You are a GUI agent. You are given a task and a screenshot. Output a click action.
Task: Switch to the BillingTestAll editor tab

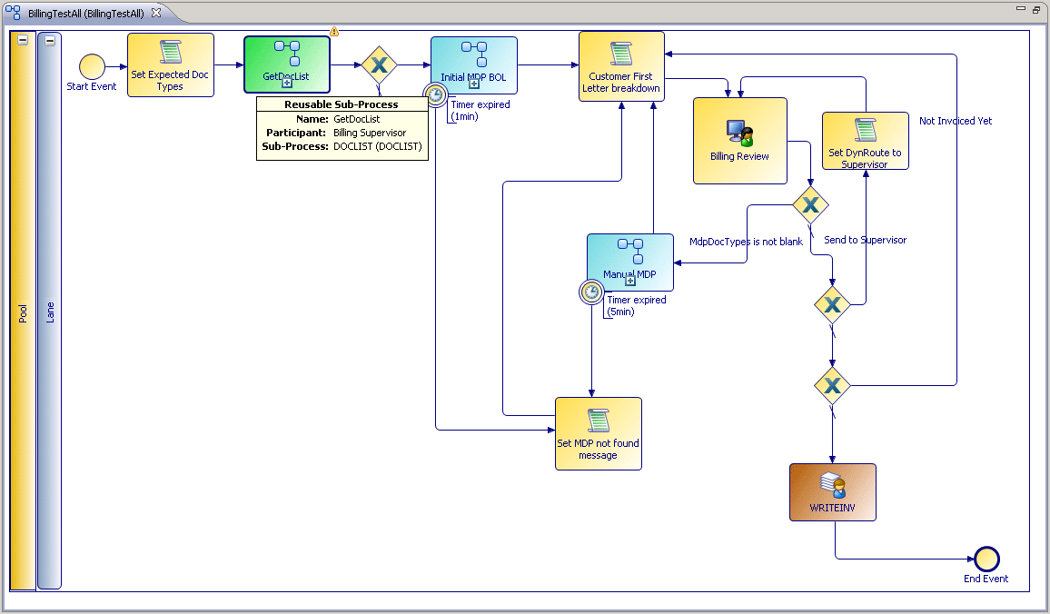click(x=84, y=14)
